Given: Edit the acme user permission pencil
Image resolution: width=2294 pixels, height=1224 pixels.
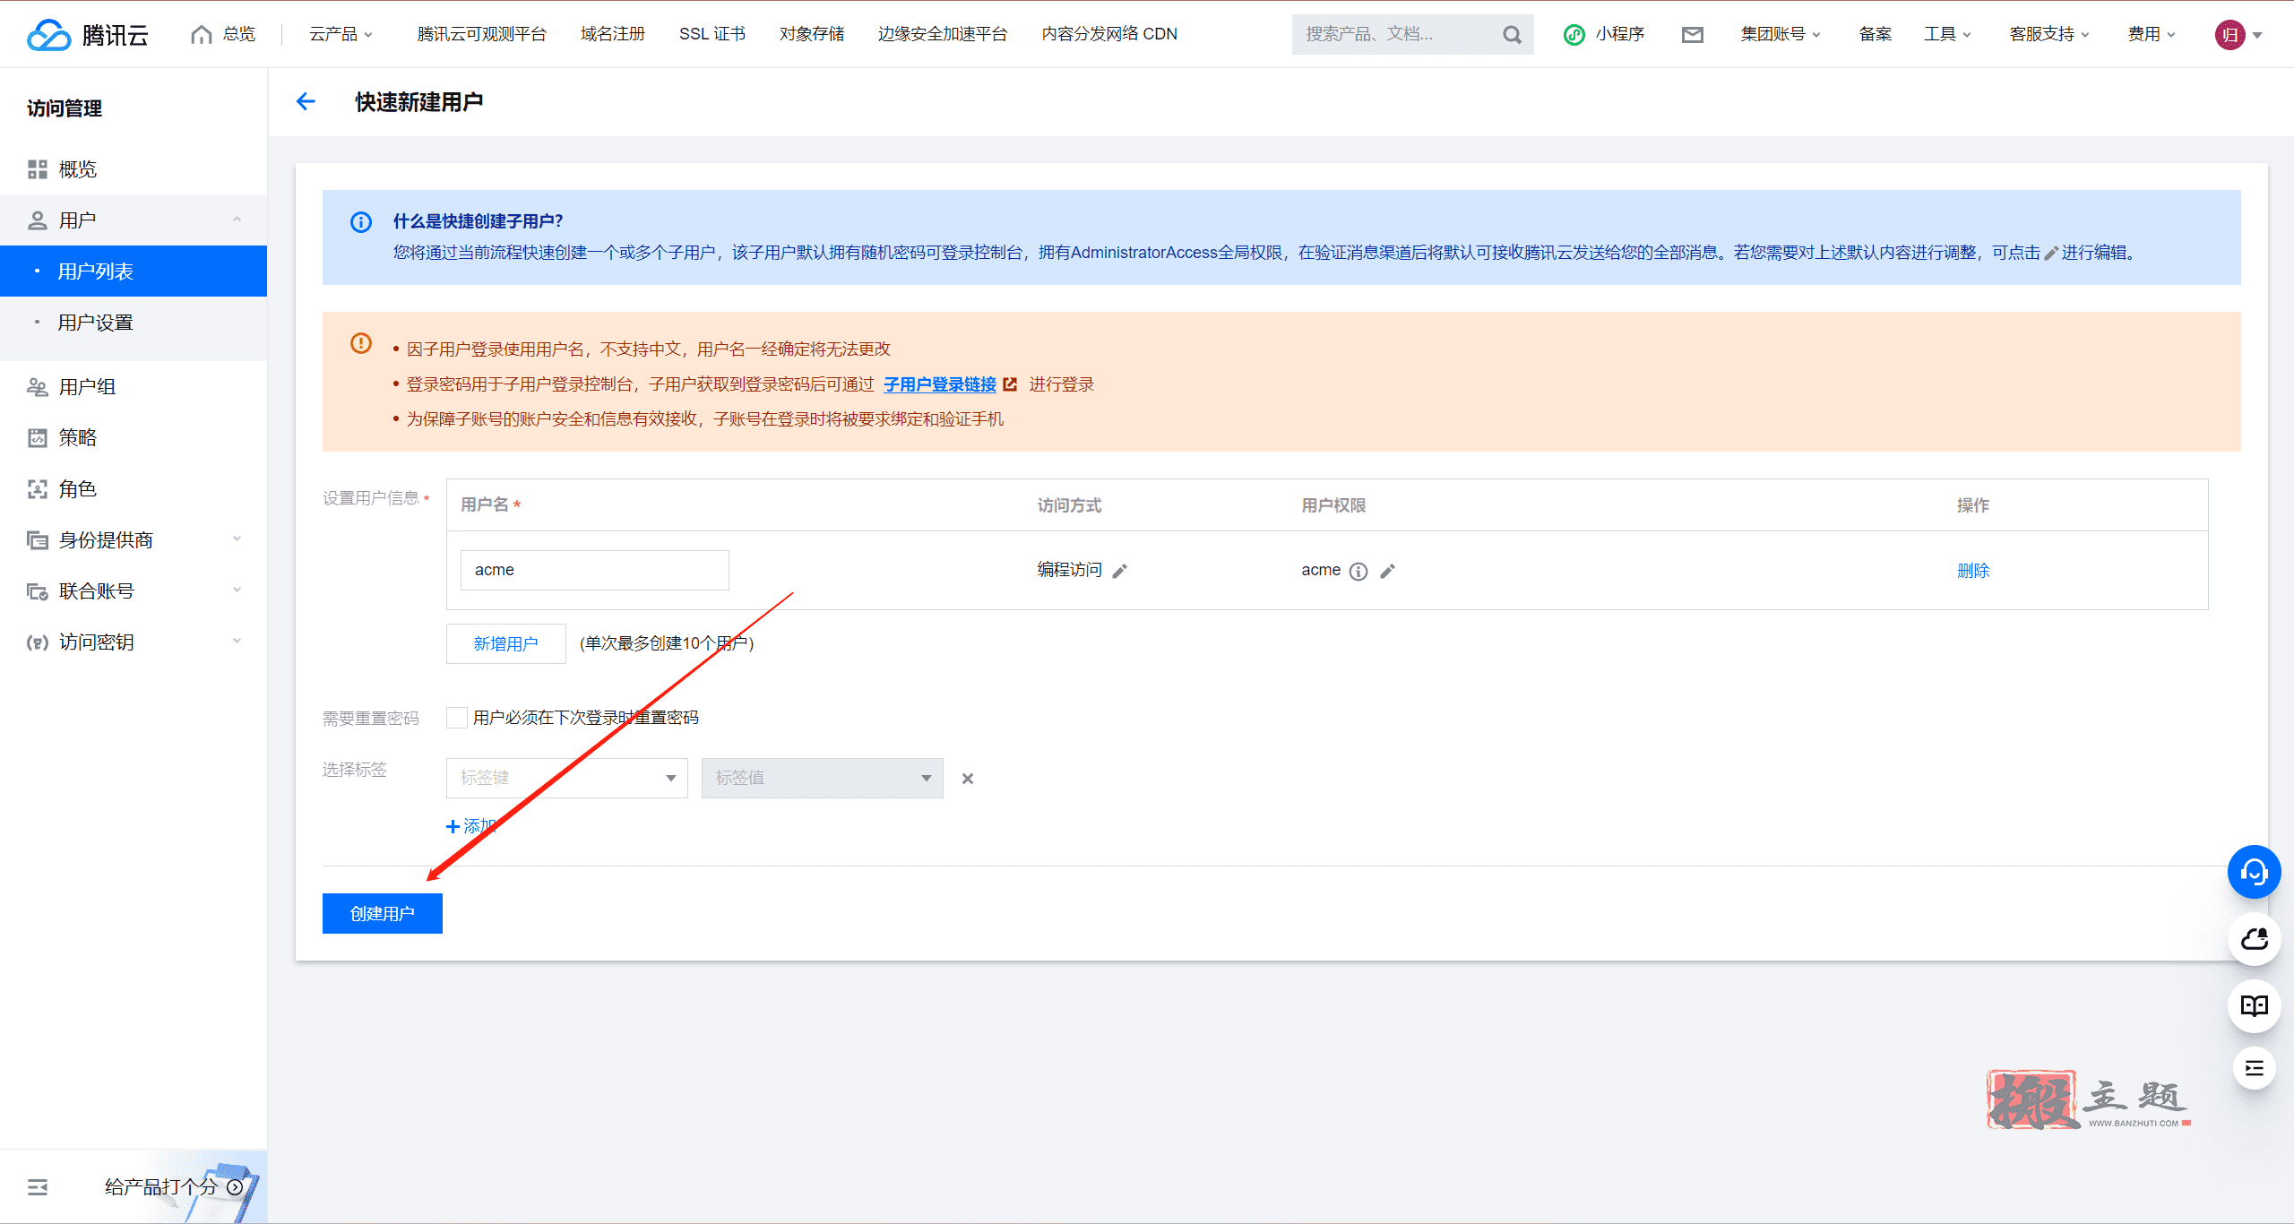Looking at the screenshot, I should 1387,571.
